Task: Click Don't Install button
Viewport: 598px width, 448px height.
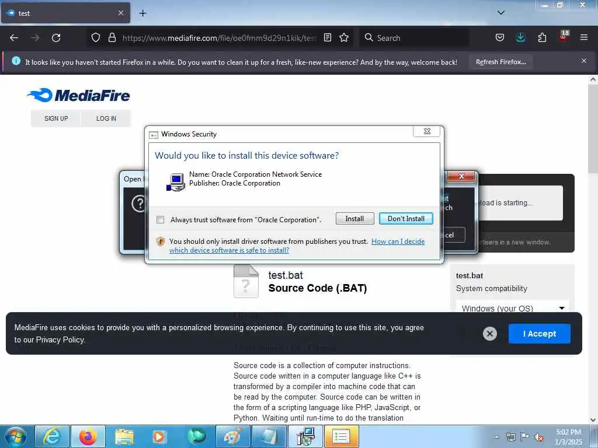Action: coord(406,219)
